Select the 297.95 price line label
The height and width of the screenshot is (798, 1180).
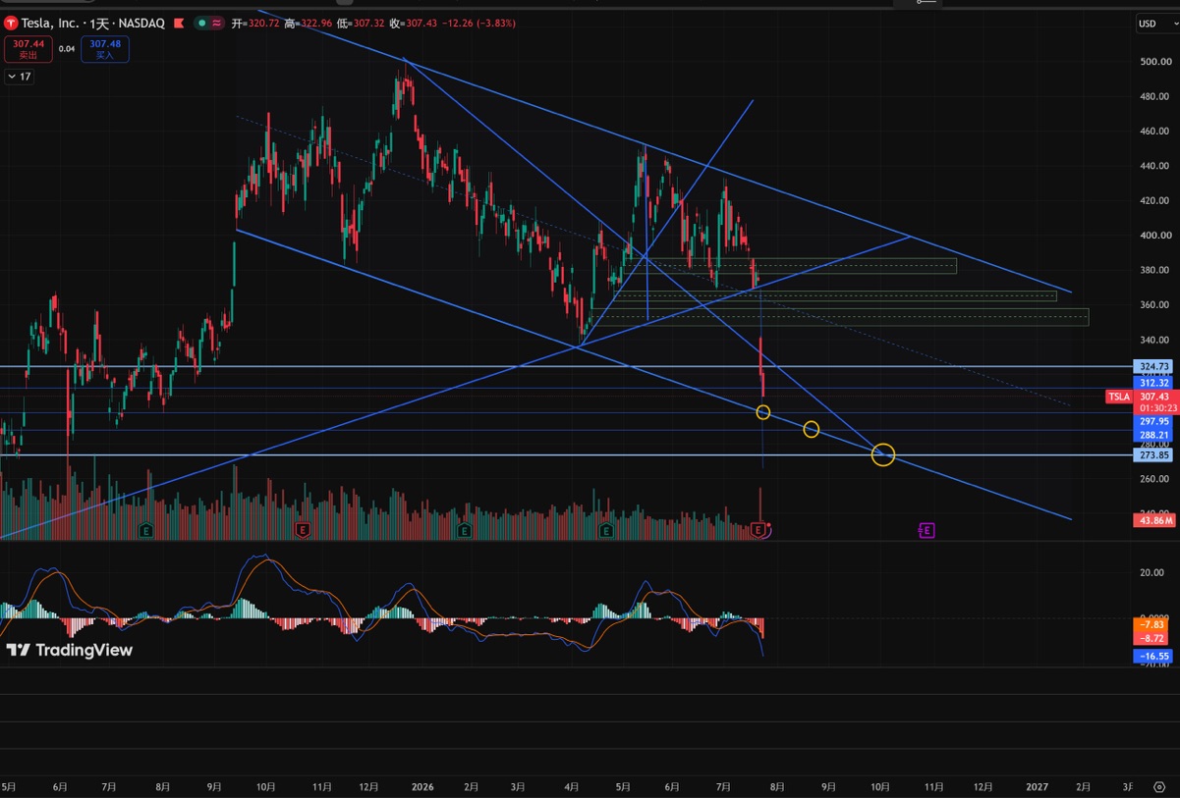tap(1152, 420)
